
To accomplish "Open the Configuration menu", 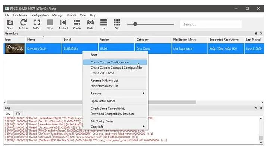I will (x=39, y=15).
